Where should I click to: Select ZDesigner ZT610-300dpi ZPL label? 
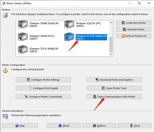(x=44, y=50)
